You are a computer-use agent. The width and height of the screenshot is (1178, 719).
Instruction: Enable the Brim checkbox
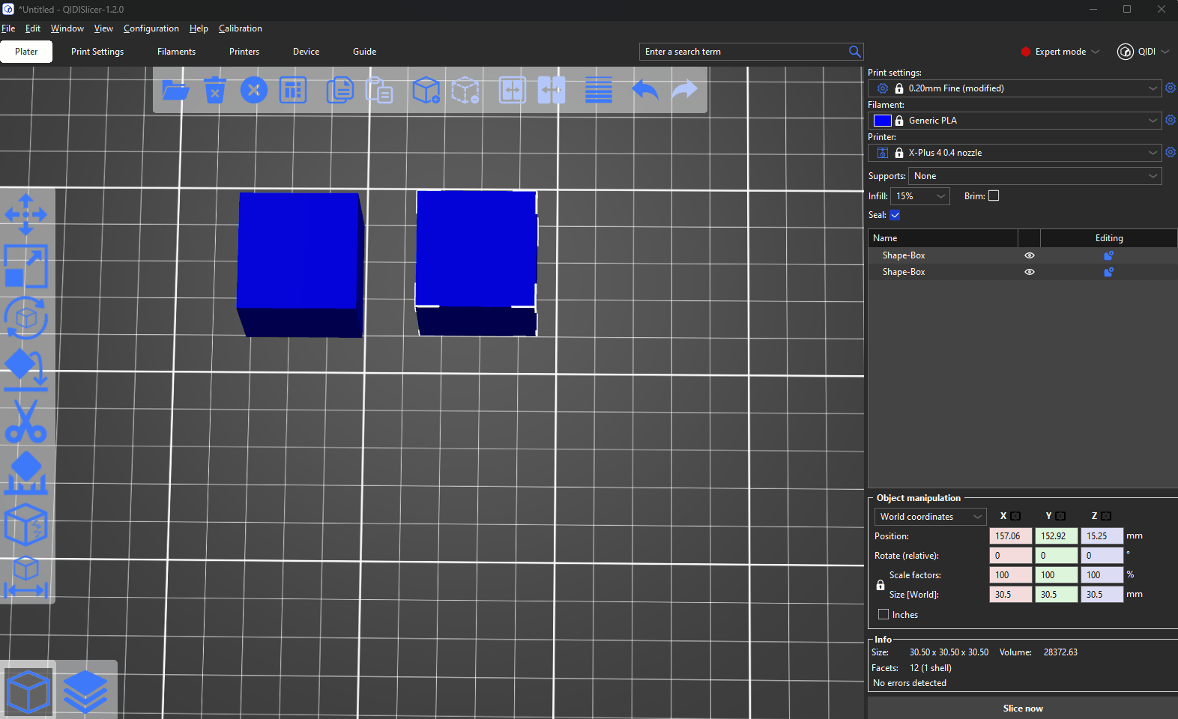pos(994,196)
